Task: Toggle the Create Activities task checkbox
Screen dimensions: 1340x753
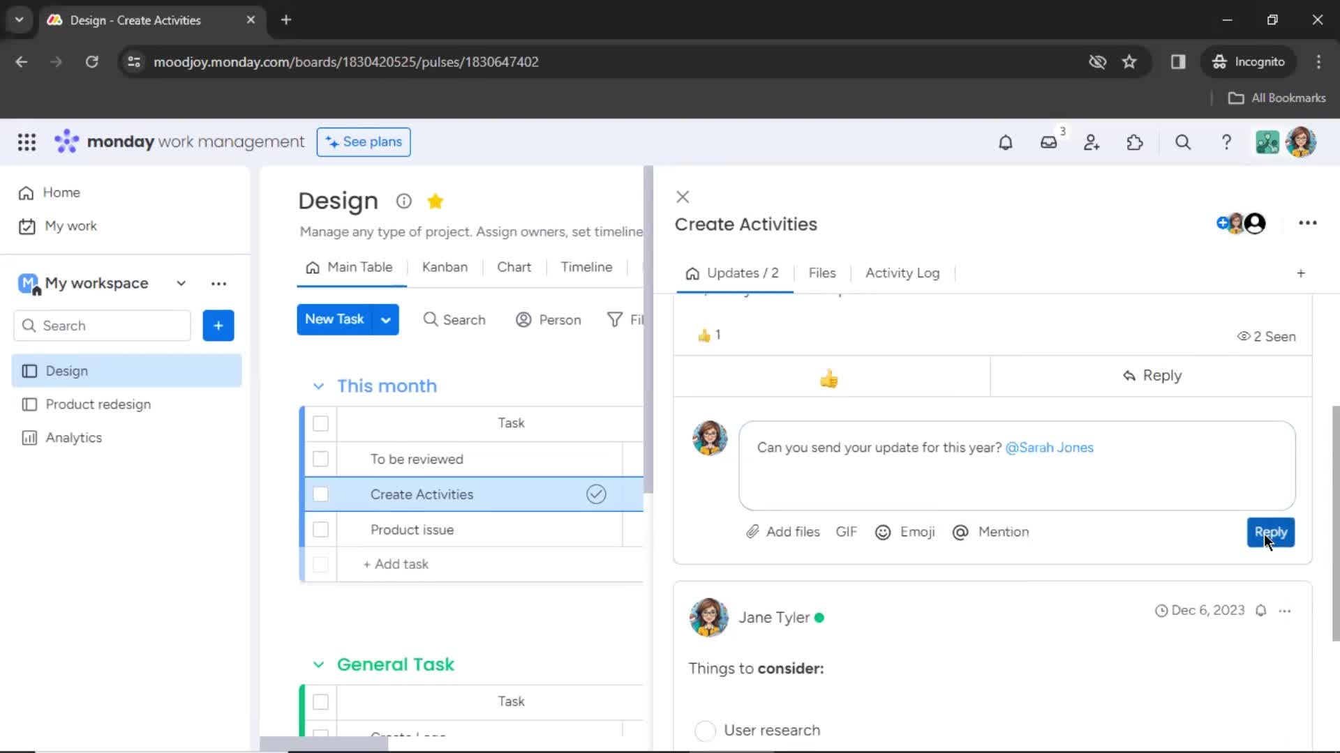Action: tap(321, 494)
